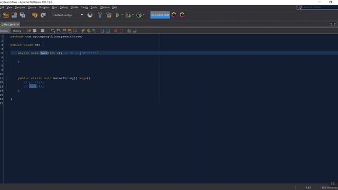Toggle Rectangular Selection mode
The image size is (338, 190).
(75, 31)
